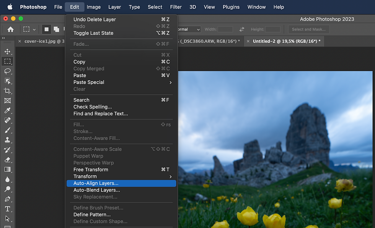Select the Spot Healing Brush tool
375x228 pixels.
pos(7,120)
